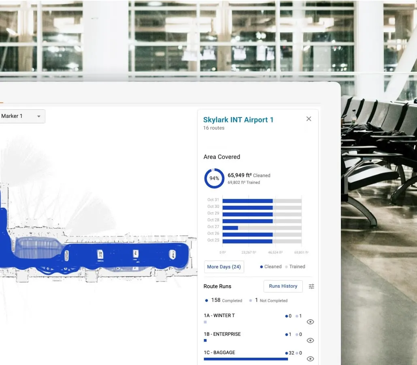The height and width of the screenshot is (365, 417).
Task: Click the 16 routes subtitle
Action: point(214,128)
